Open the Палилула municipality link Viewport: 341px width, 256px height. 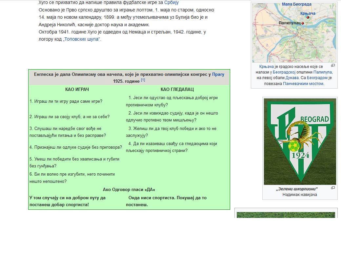coord(322,72)
